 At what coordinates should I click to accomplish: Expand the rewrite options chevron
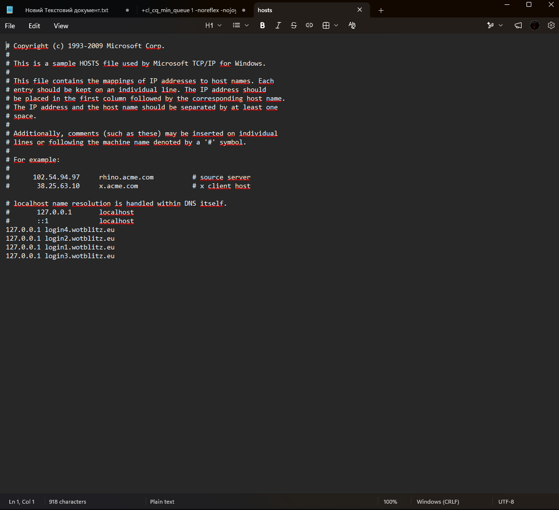501,25
